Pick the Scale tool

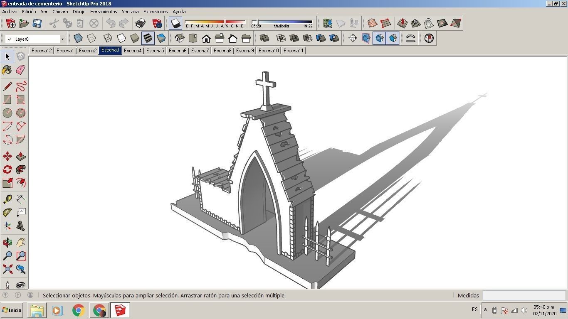tap(7, 183)
